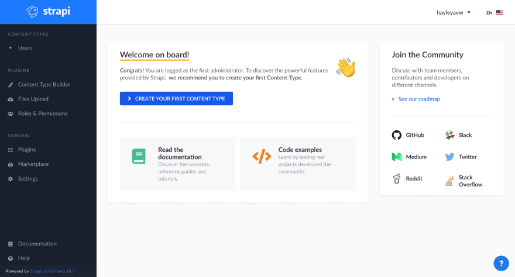This screenshot has width=515, height=277.
Task: Open the Strapi v3.0.0-beta.18.7 version link
Action: click(x=52, y=271)
